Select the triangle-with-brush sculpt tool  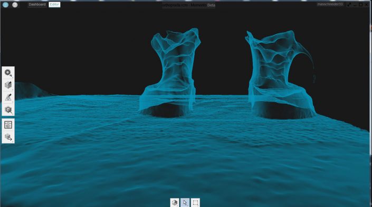point(8,97)
